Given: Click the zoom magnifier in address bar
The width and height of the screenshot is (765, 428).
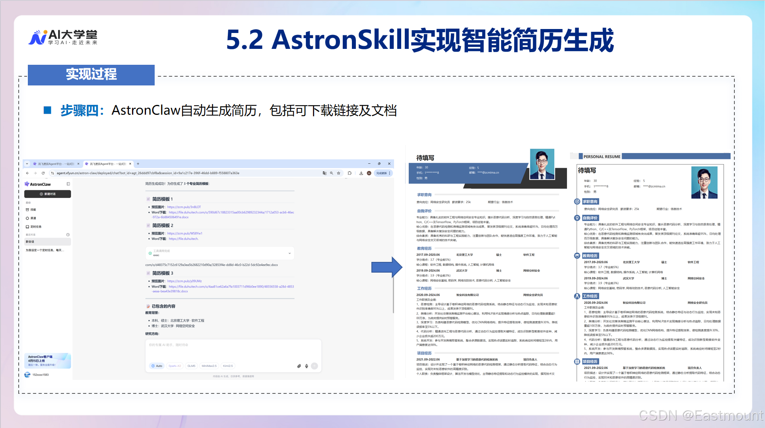Looking at the screenshot, I should (x=332, y=173).
